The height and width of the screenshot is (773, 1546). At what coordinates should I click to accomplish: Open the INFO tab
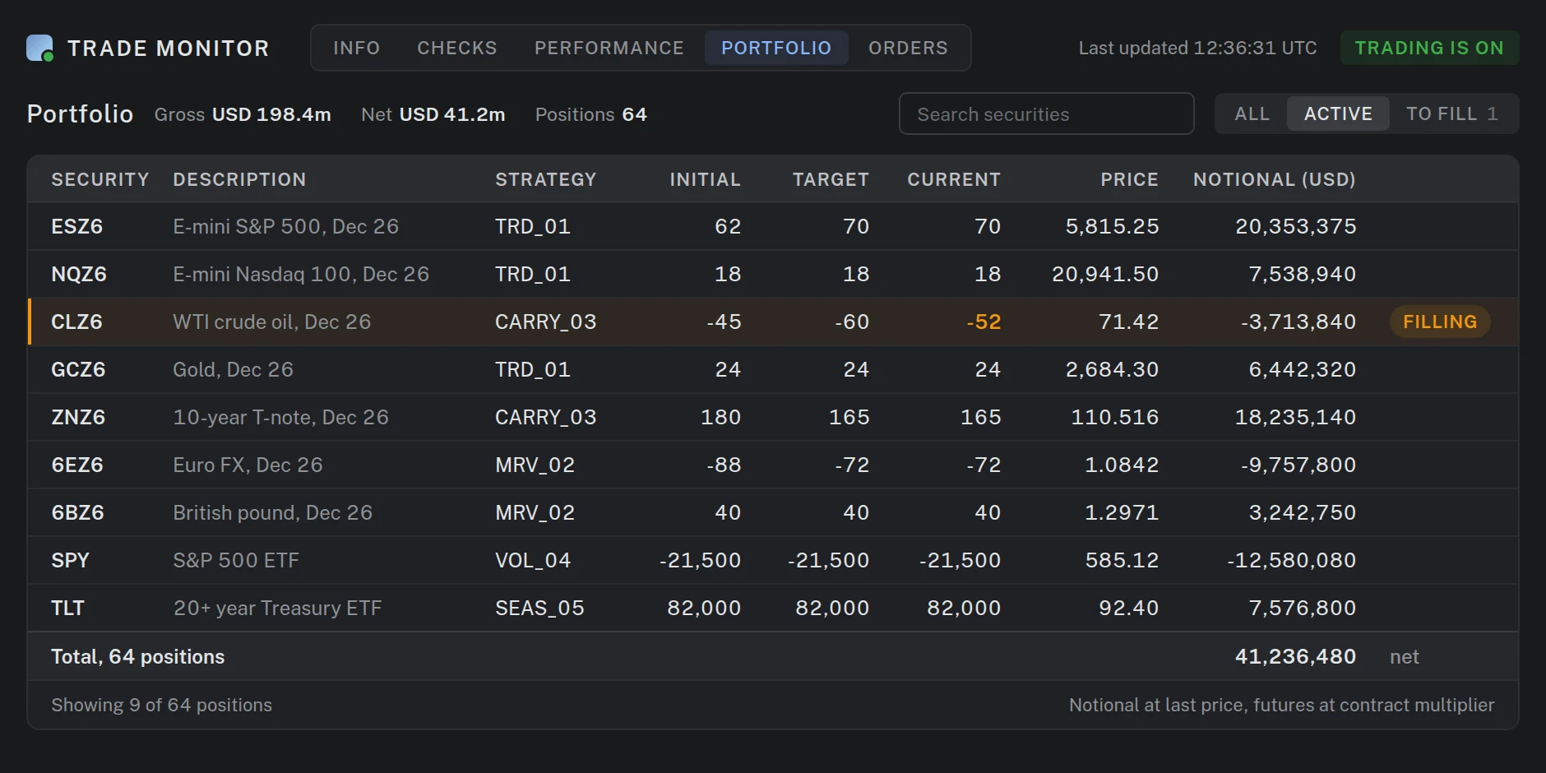[x=357, y=48]
